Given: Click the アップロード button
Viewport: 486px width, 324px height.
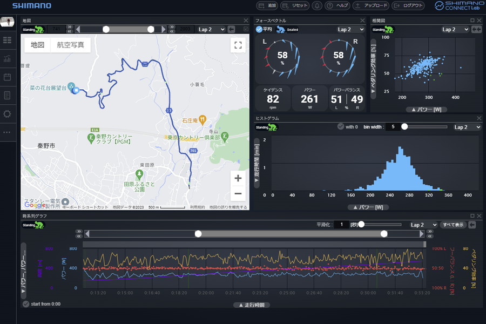Looking at the screenshot, I should point(371,5).
